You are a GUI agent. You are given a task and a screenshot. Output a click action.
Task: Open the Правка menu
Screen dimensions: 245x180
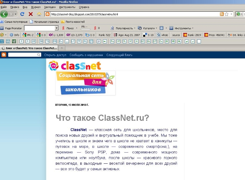[x=15, y=7]
